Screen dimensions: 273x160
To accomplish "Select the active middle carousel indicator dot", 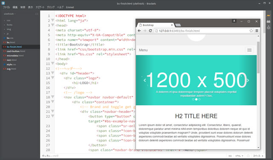I will pos(196,100).
